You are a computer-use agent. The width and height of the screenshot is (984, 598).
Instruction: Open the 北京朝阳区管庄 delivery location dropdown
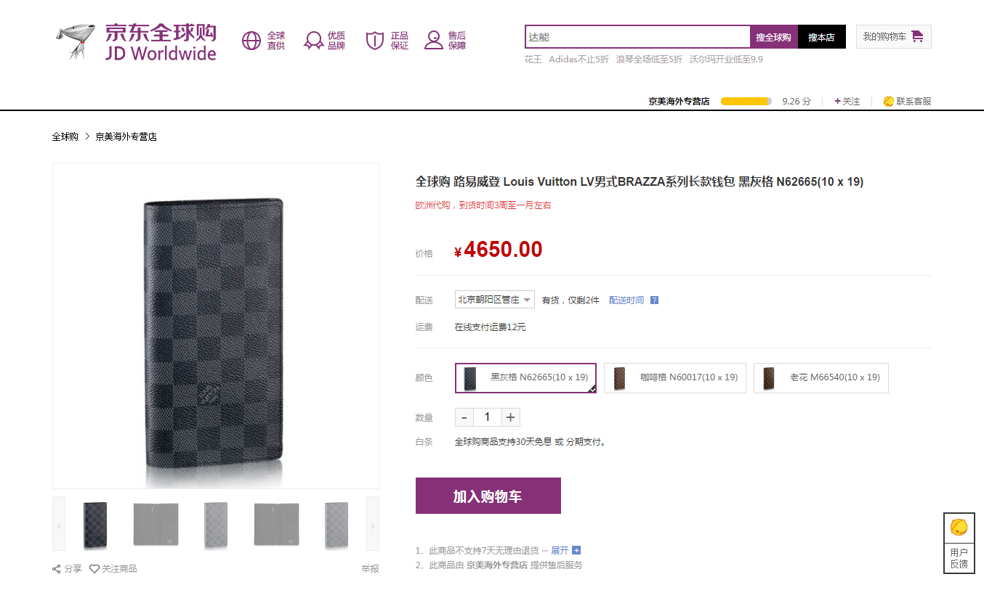495,300
